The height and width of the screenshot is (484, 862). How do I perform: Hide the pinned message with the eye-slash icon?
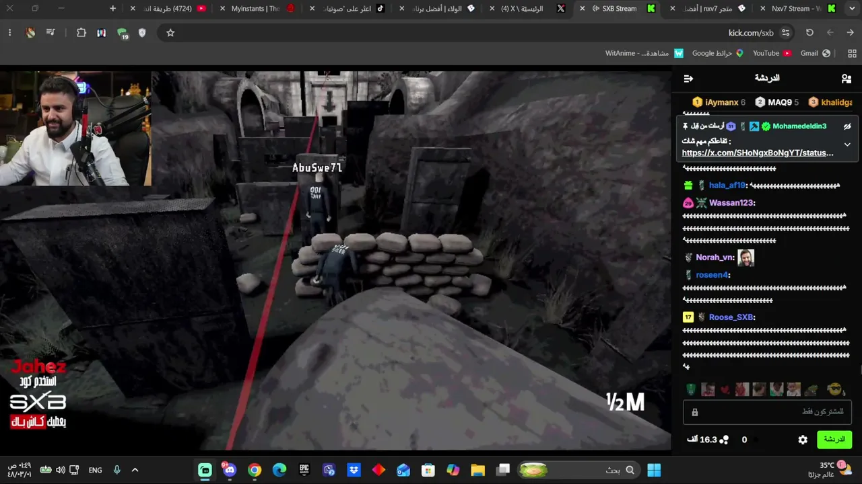coord(847,126)
